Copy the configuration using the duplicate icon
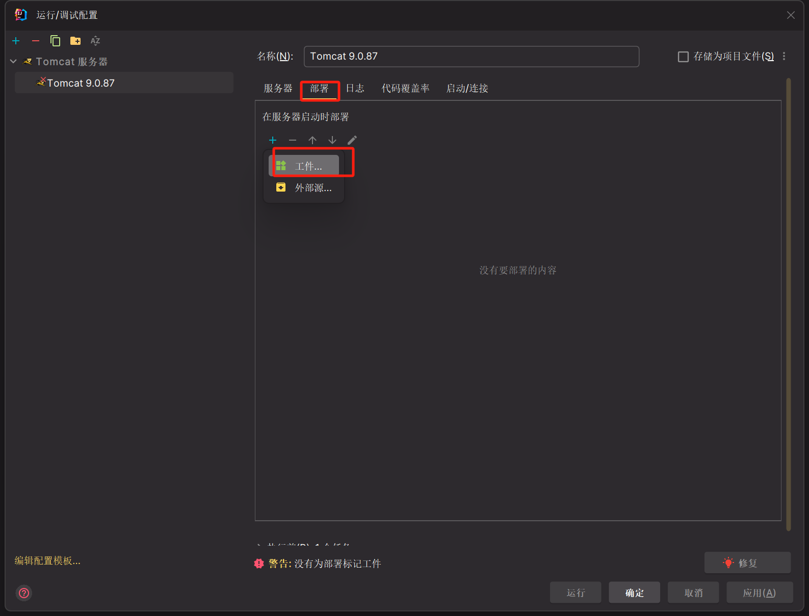Viewport: 809px width, 616px height. pyautogui.click(x=55, y=41)
